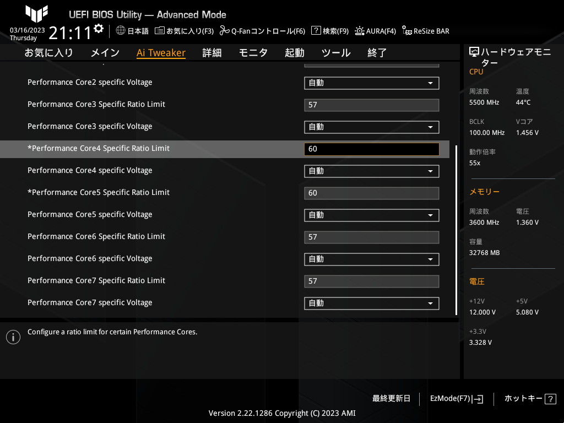Switch to EzMode(F7)
The width and height of the screenshot is (564, 423).
point(457,399)
